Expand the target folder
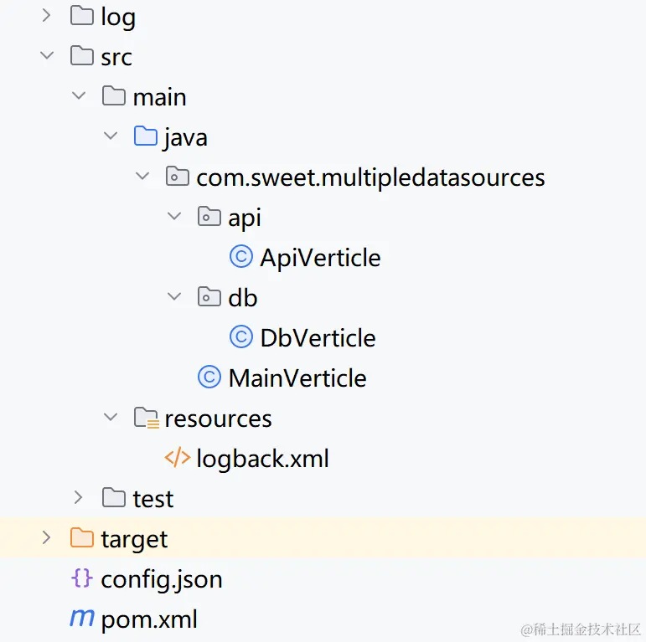 pyautogui.click(x=47, y=538)
